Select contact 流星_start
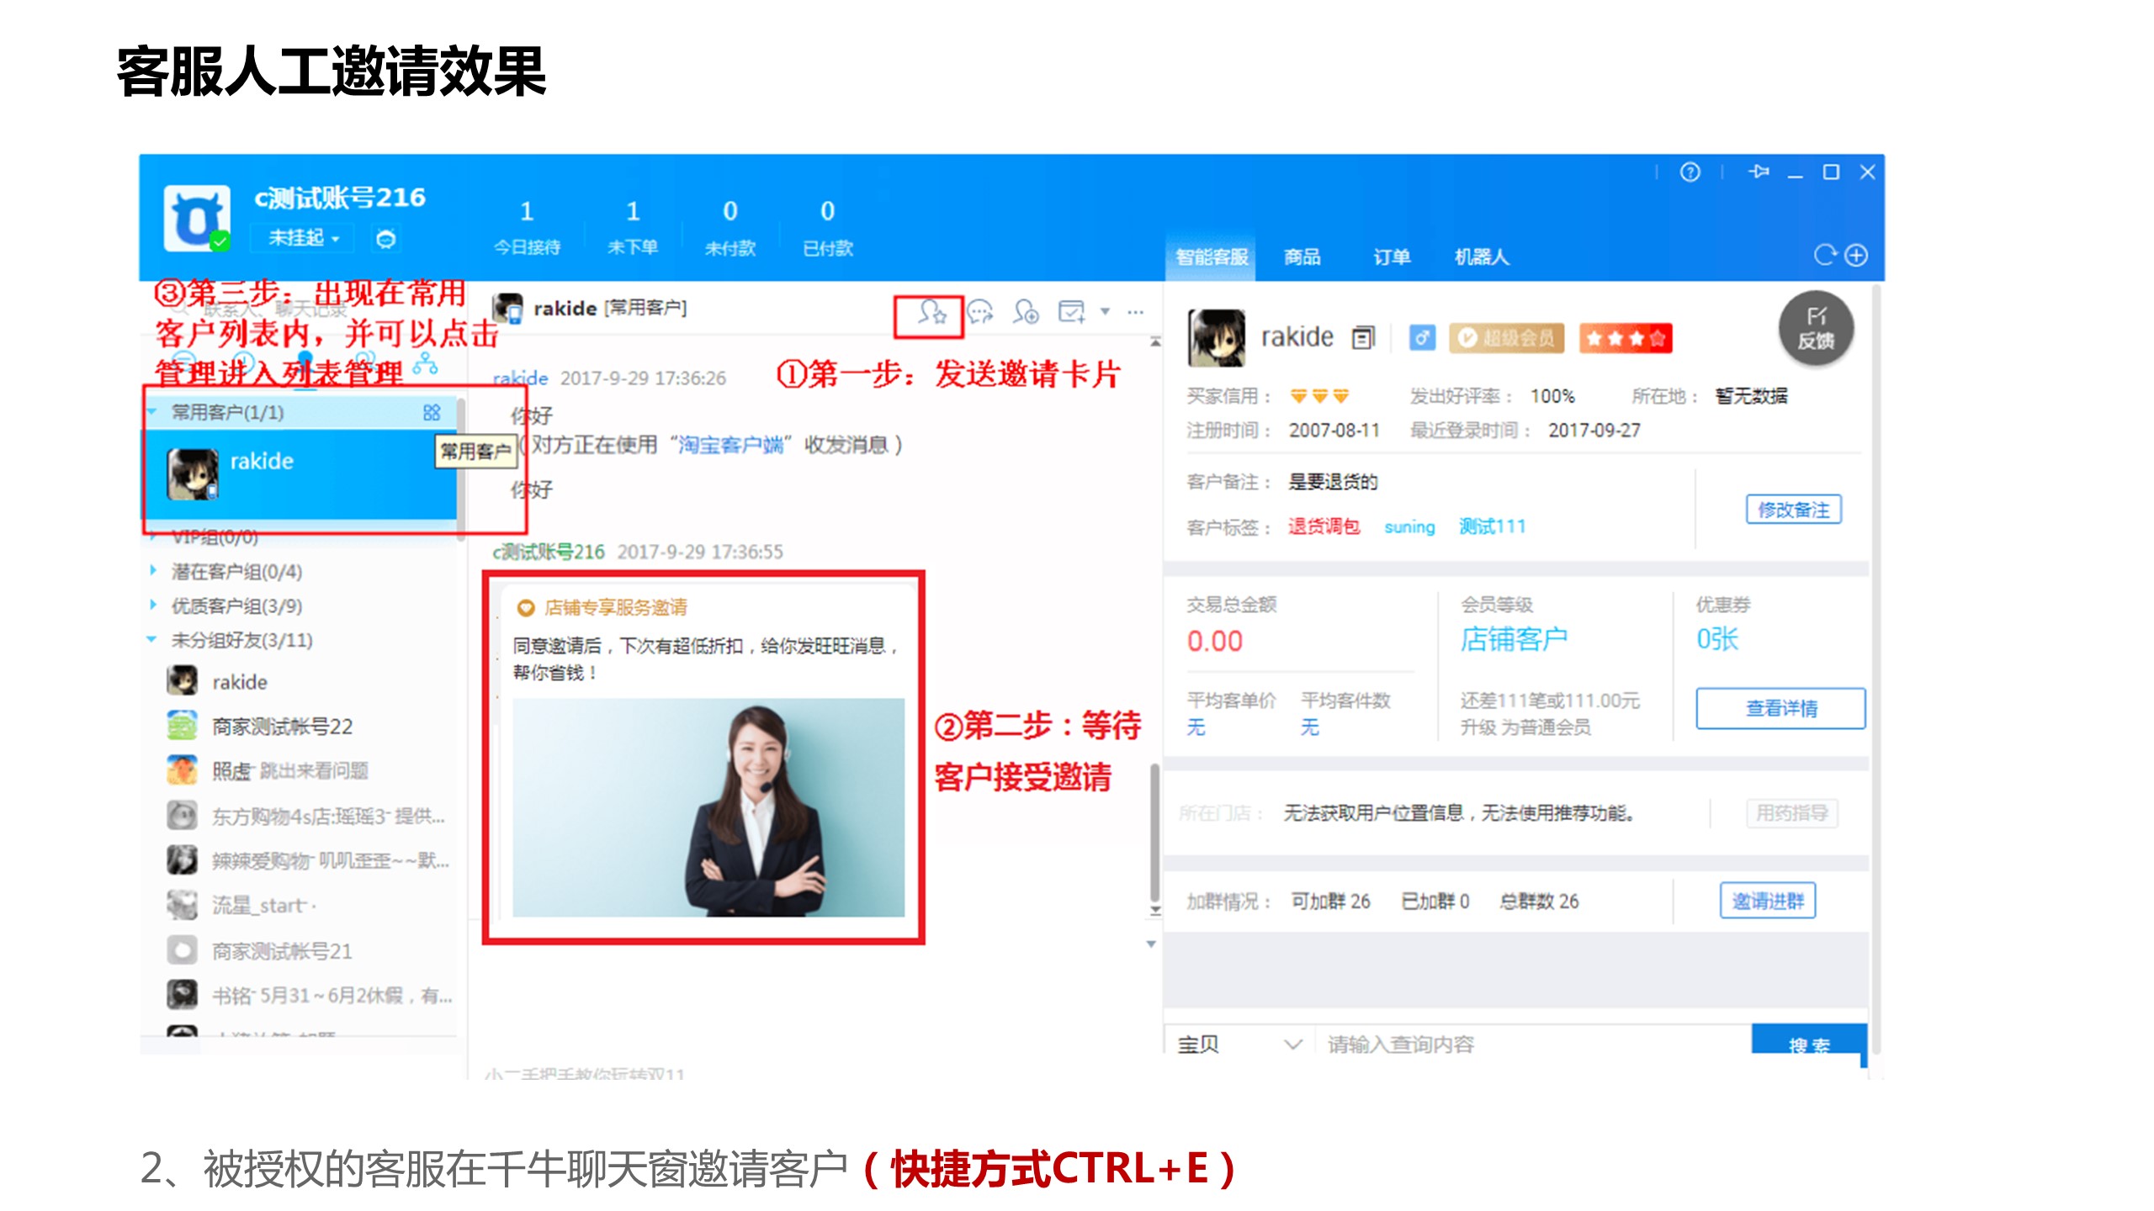 tap(299, 905)
